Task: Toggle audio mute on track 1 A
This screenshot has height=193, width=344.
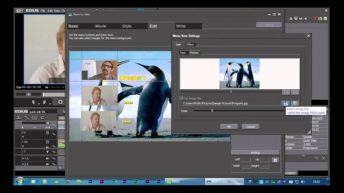Action: 47,158
